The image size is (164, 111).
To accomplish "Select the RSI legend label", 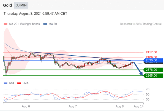I will (12, 83).
